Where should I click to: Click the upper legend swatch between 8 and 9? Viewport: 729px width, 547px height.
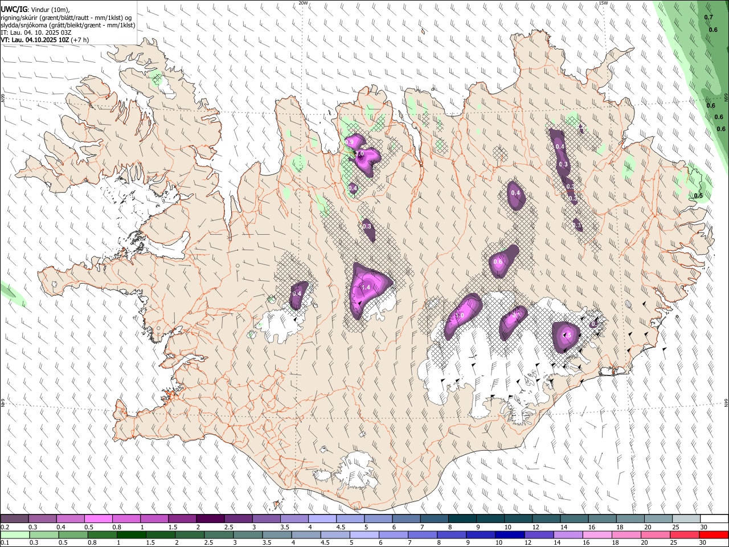click(461, 519)
